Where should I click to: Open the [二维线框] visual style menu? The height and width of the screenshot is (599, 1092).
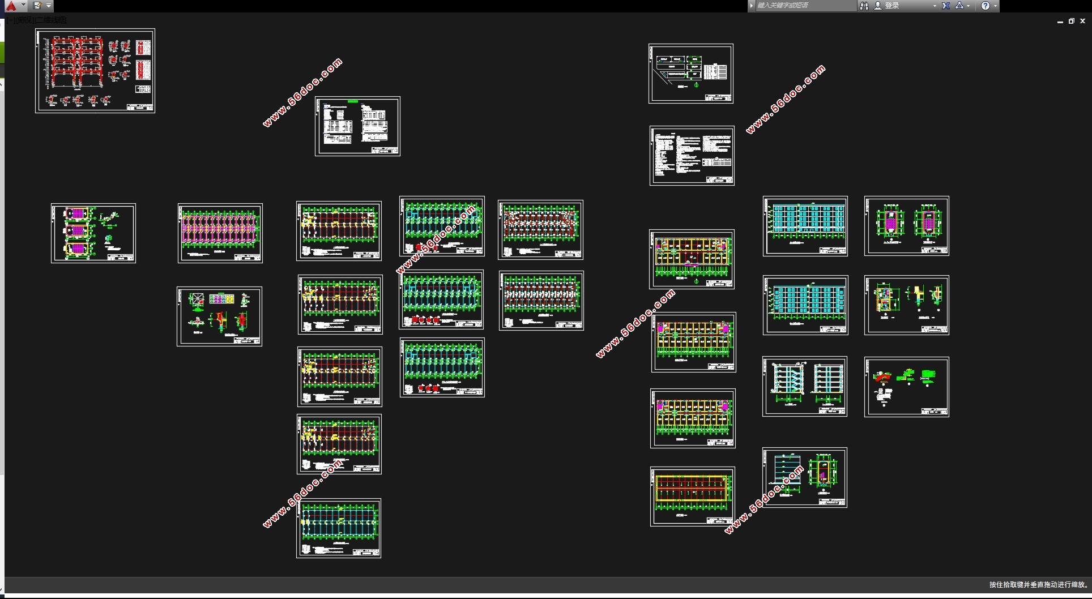click(x=51, y=20)
